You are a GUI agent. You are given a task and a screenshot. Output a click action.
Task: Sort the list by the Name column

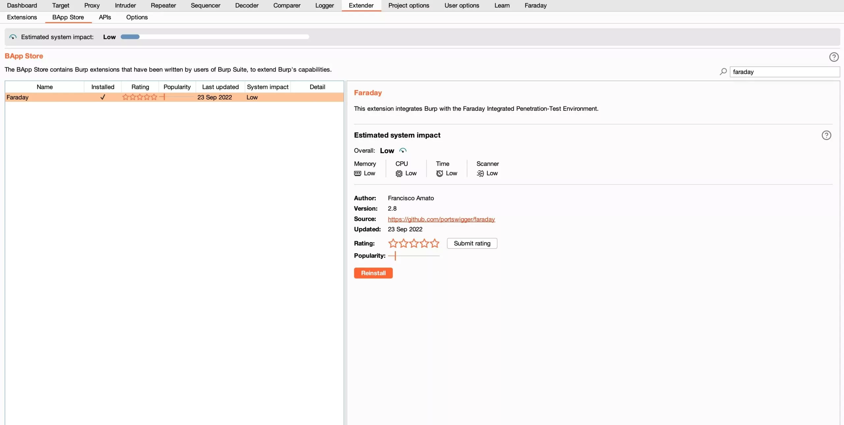[x=45, y=87]
